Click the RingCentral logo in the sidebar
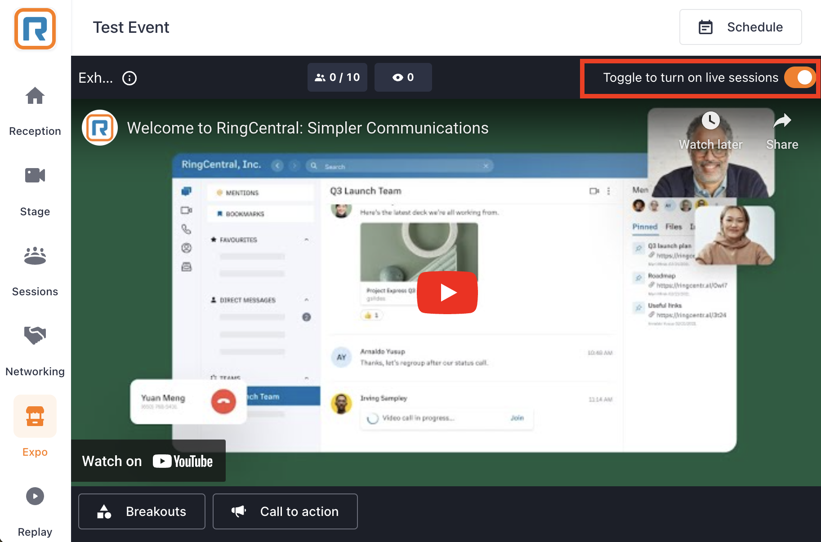The width and height of the screenshot is (821, 542). [35, 29]
